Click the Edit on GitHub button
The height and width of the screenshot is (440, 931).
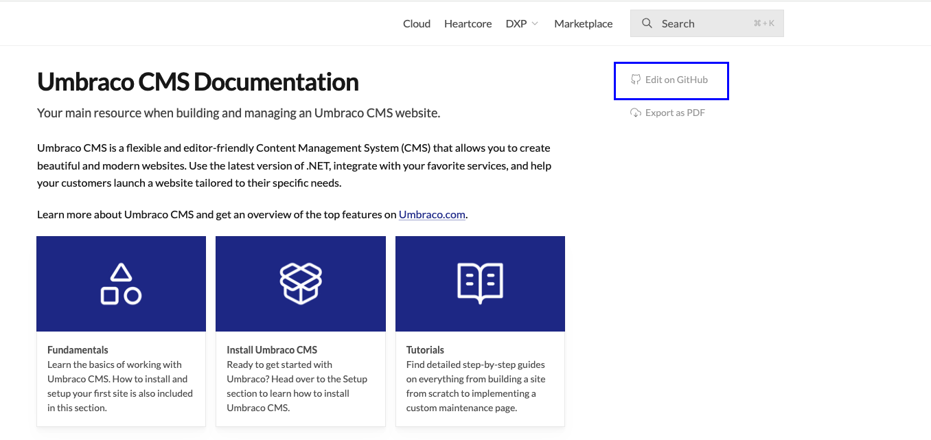[671, 80]
